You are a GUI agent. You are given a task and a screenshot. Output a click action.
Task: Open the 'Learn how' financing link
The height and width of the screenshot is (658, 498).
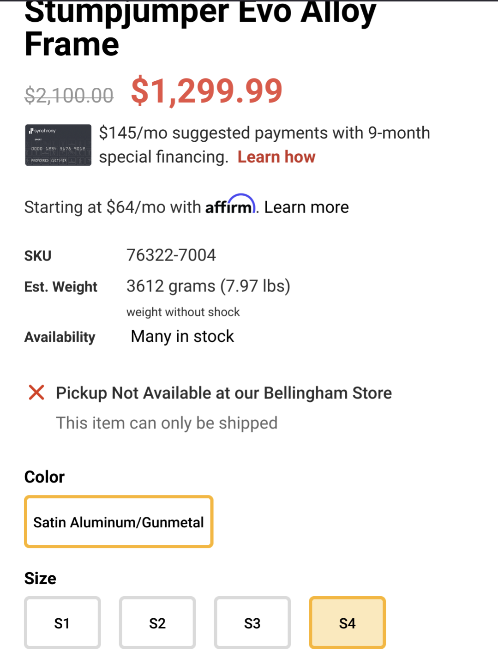[x=276, y=157]
